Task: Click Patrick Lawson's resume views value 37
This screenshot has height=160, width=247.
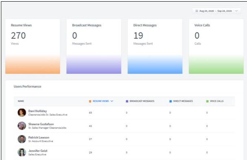Action: pyautogui.click(x=90, y=139)
